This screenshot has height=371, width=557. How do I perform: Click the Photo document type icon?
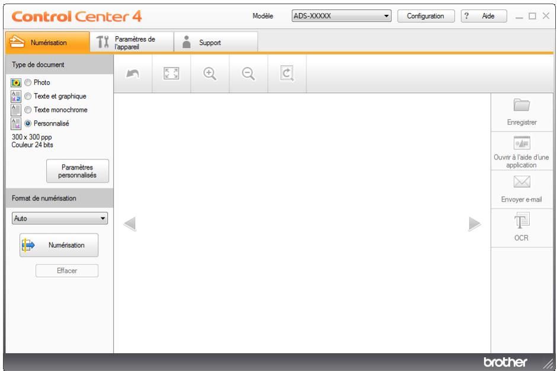click(15, 82)
